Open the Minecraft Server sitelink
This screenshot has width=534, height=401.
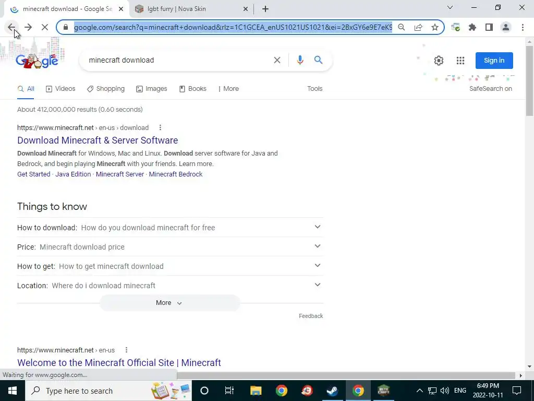coord(120,174)
